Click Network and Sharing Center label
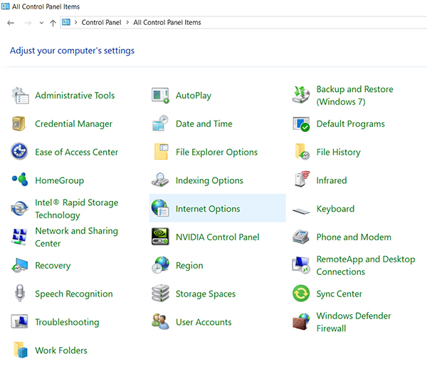This screenshot has height=367, width=427. point(77,237)
